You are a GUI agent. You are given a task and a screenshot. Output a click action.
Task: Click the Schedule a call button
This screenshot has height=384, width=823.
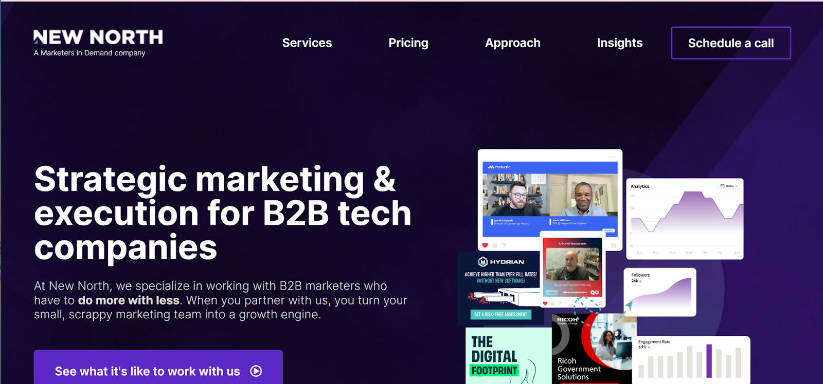(x=731, y=43)
